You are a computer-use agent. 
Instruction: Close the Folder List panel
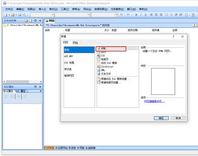pos(40,21)
